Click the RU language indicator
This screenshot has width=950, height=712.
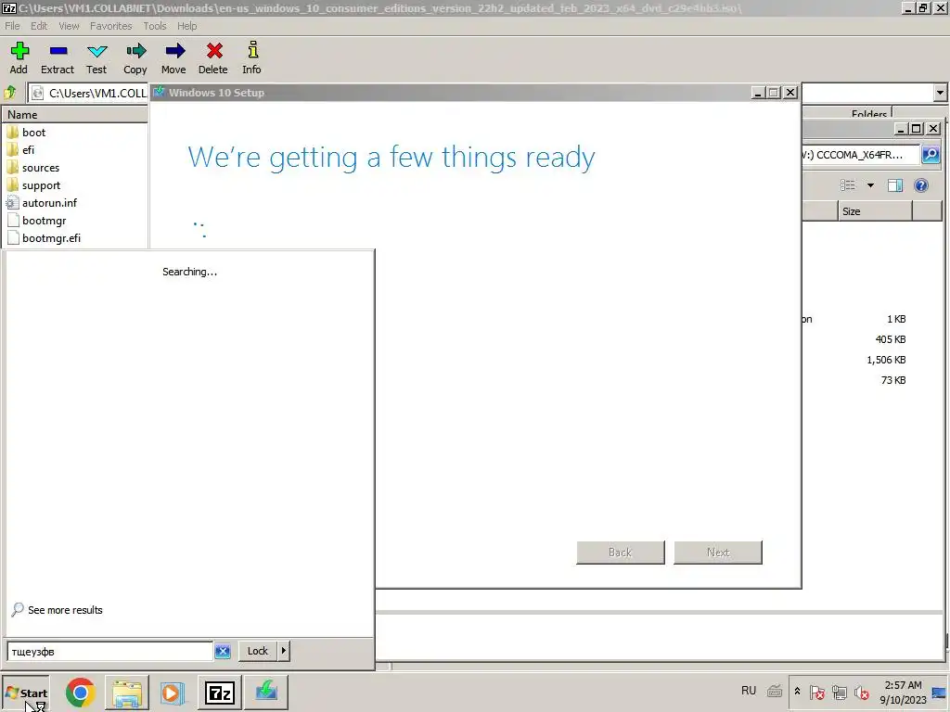(x=749, y=691)
